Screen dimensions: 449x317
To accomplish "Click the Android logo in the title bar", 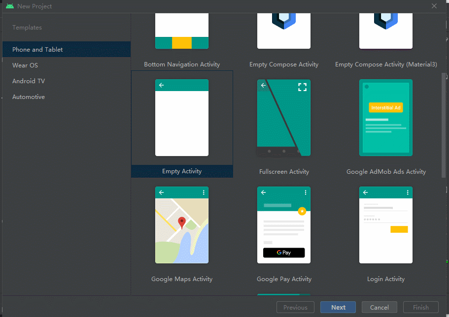I will [x=10, y=6].
